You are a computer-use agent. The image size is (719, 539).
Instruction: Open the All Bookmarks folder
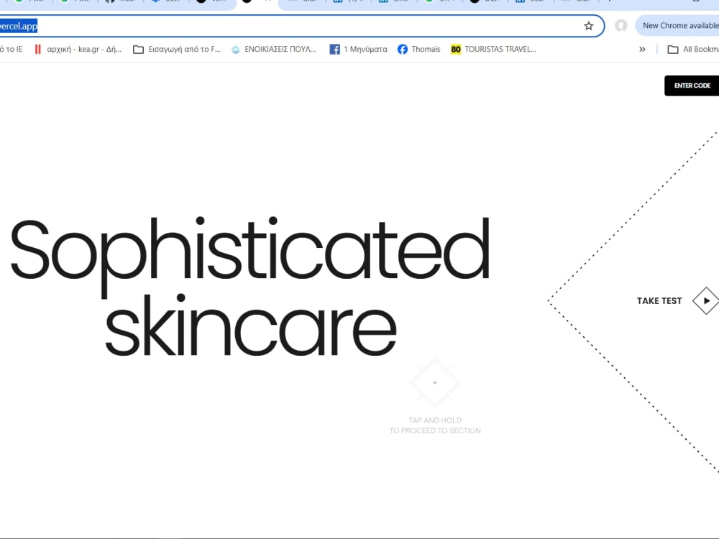point(693,49)
